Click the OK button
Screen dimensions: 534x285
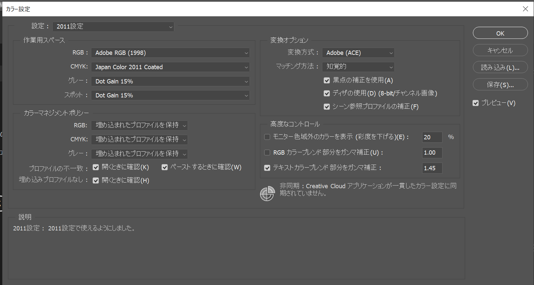click(x=500, y=33)
